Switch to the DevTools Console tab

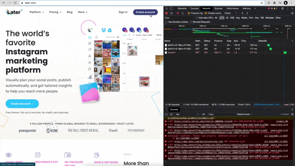[195, 9]
